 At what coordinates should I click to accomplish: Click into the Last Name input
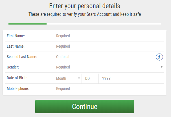pyautogui.click(x=107, y=47)
